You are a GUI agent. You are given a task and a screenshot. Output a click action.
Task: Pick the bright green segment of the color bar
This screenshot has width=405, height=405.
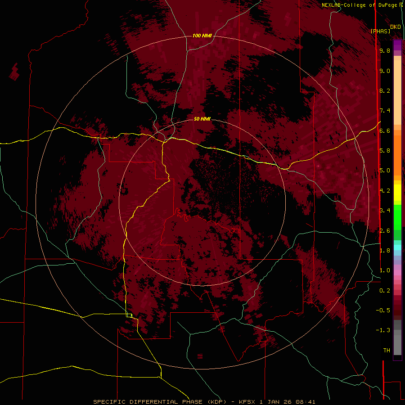[x=397, y=217]
